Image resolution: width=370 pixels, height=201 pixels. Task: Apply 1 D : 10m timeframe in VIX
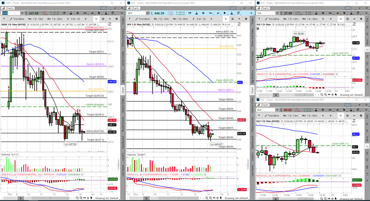[291, 19]
